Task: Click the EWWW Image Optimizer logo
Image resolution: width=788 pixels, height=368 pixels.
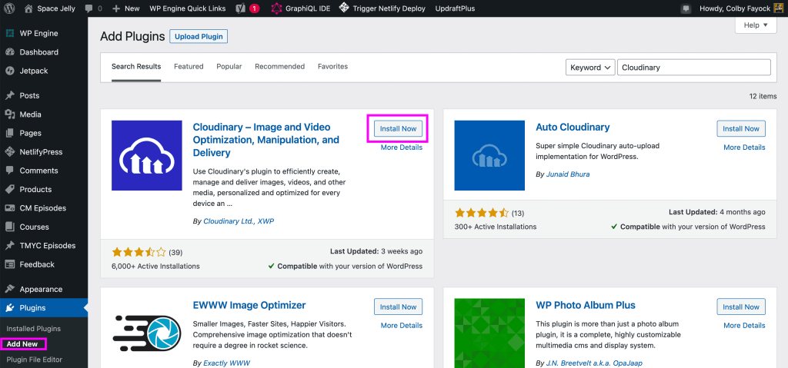Action: pyautogui.click(x=147, y=333)
